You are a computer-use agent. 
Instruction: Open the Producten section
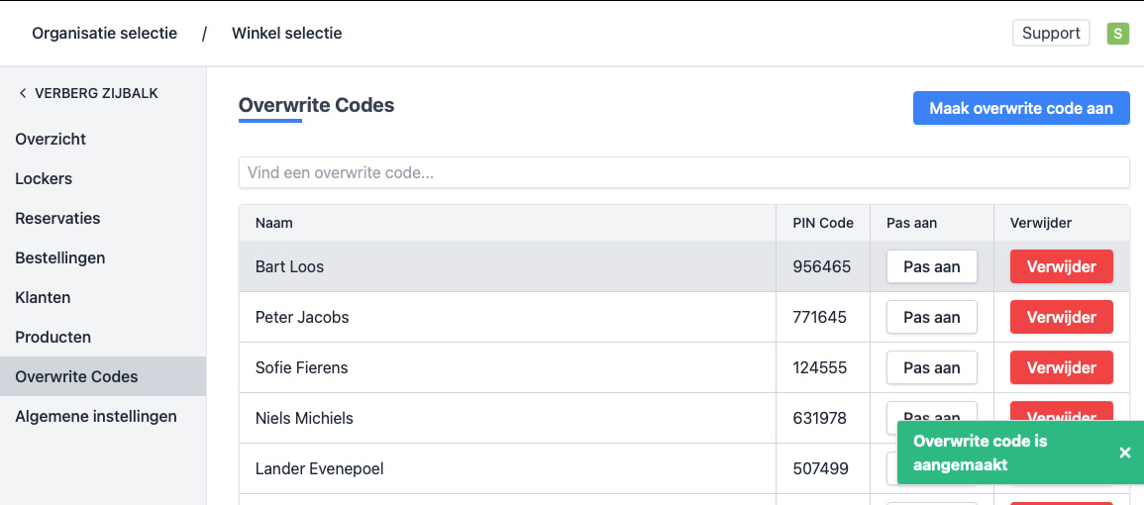(x=52, y=337)
